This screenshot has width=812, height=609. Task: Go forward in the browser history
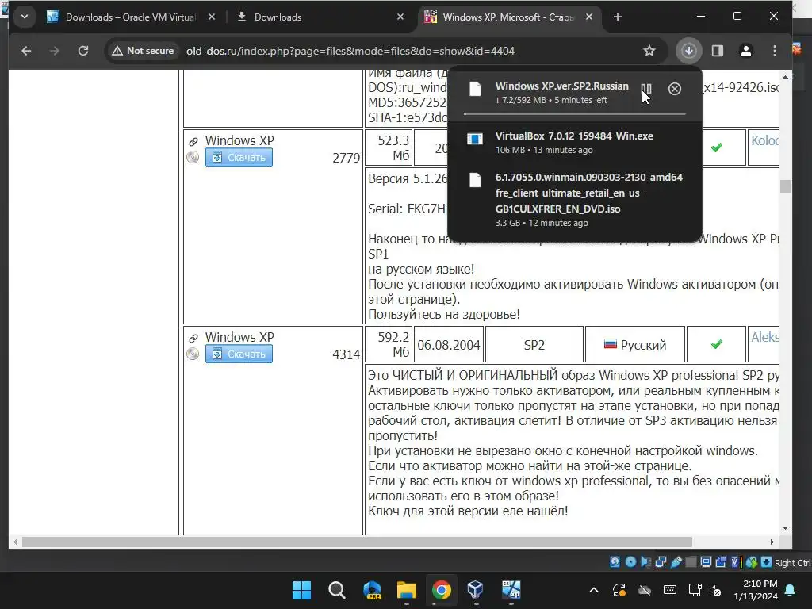(x=55, y=51)
